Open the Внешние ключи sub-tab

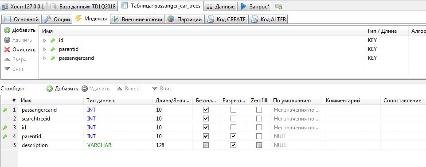coord(137,19)
